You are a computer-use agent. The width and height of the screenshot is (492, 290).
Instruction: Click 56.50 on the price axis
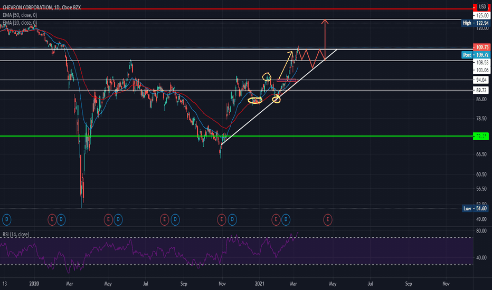(481, 189)
